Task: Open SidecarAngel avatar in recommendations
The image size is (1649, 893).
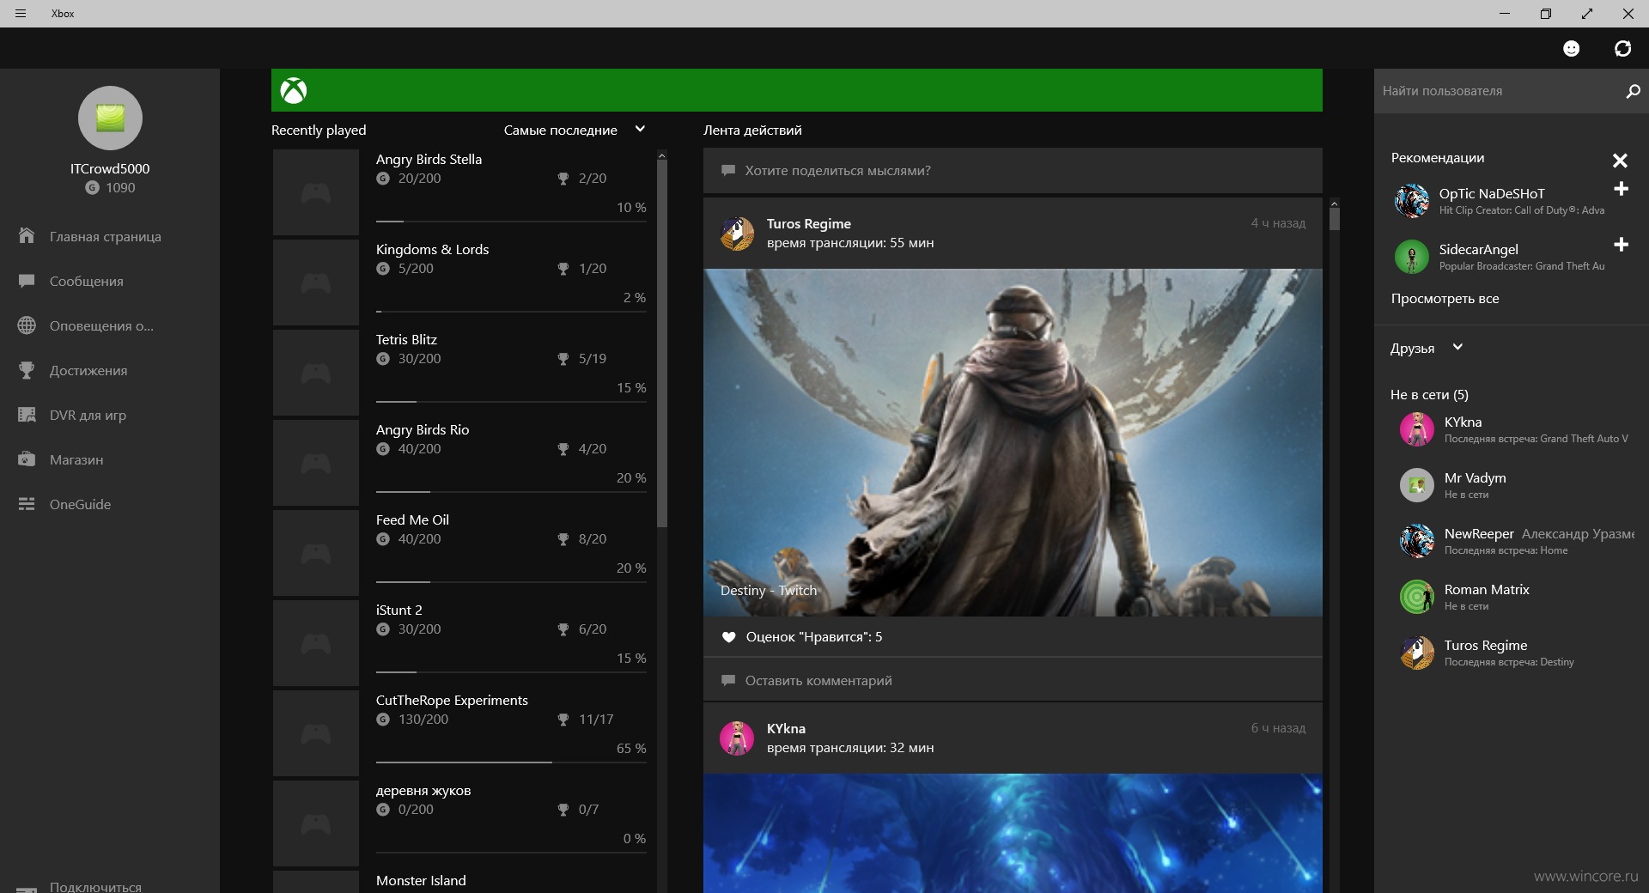Action: (x=1412, y=257)
